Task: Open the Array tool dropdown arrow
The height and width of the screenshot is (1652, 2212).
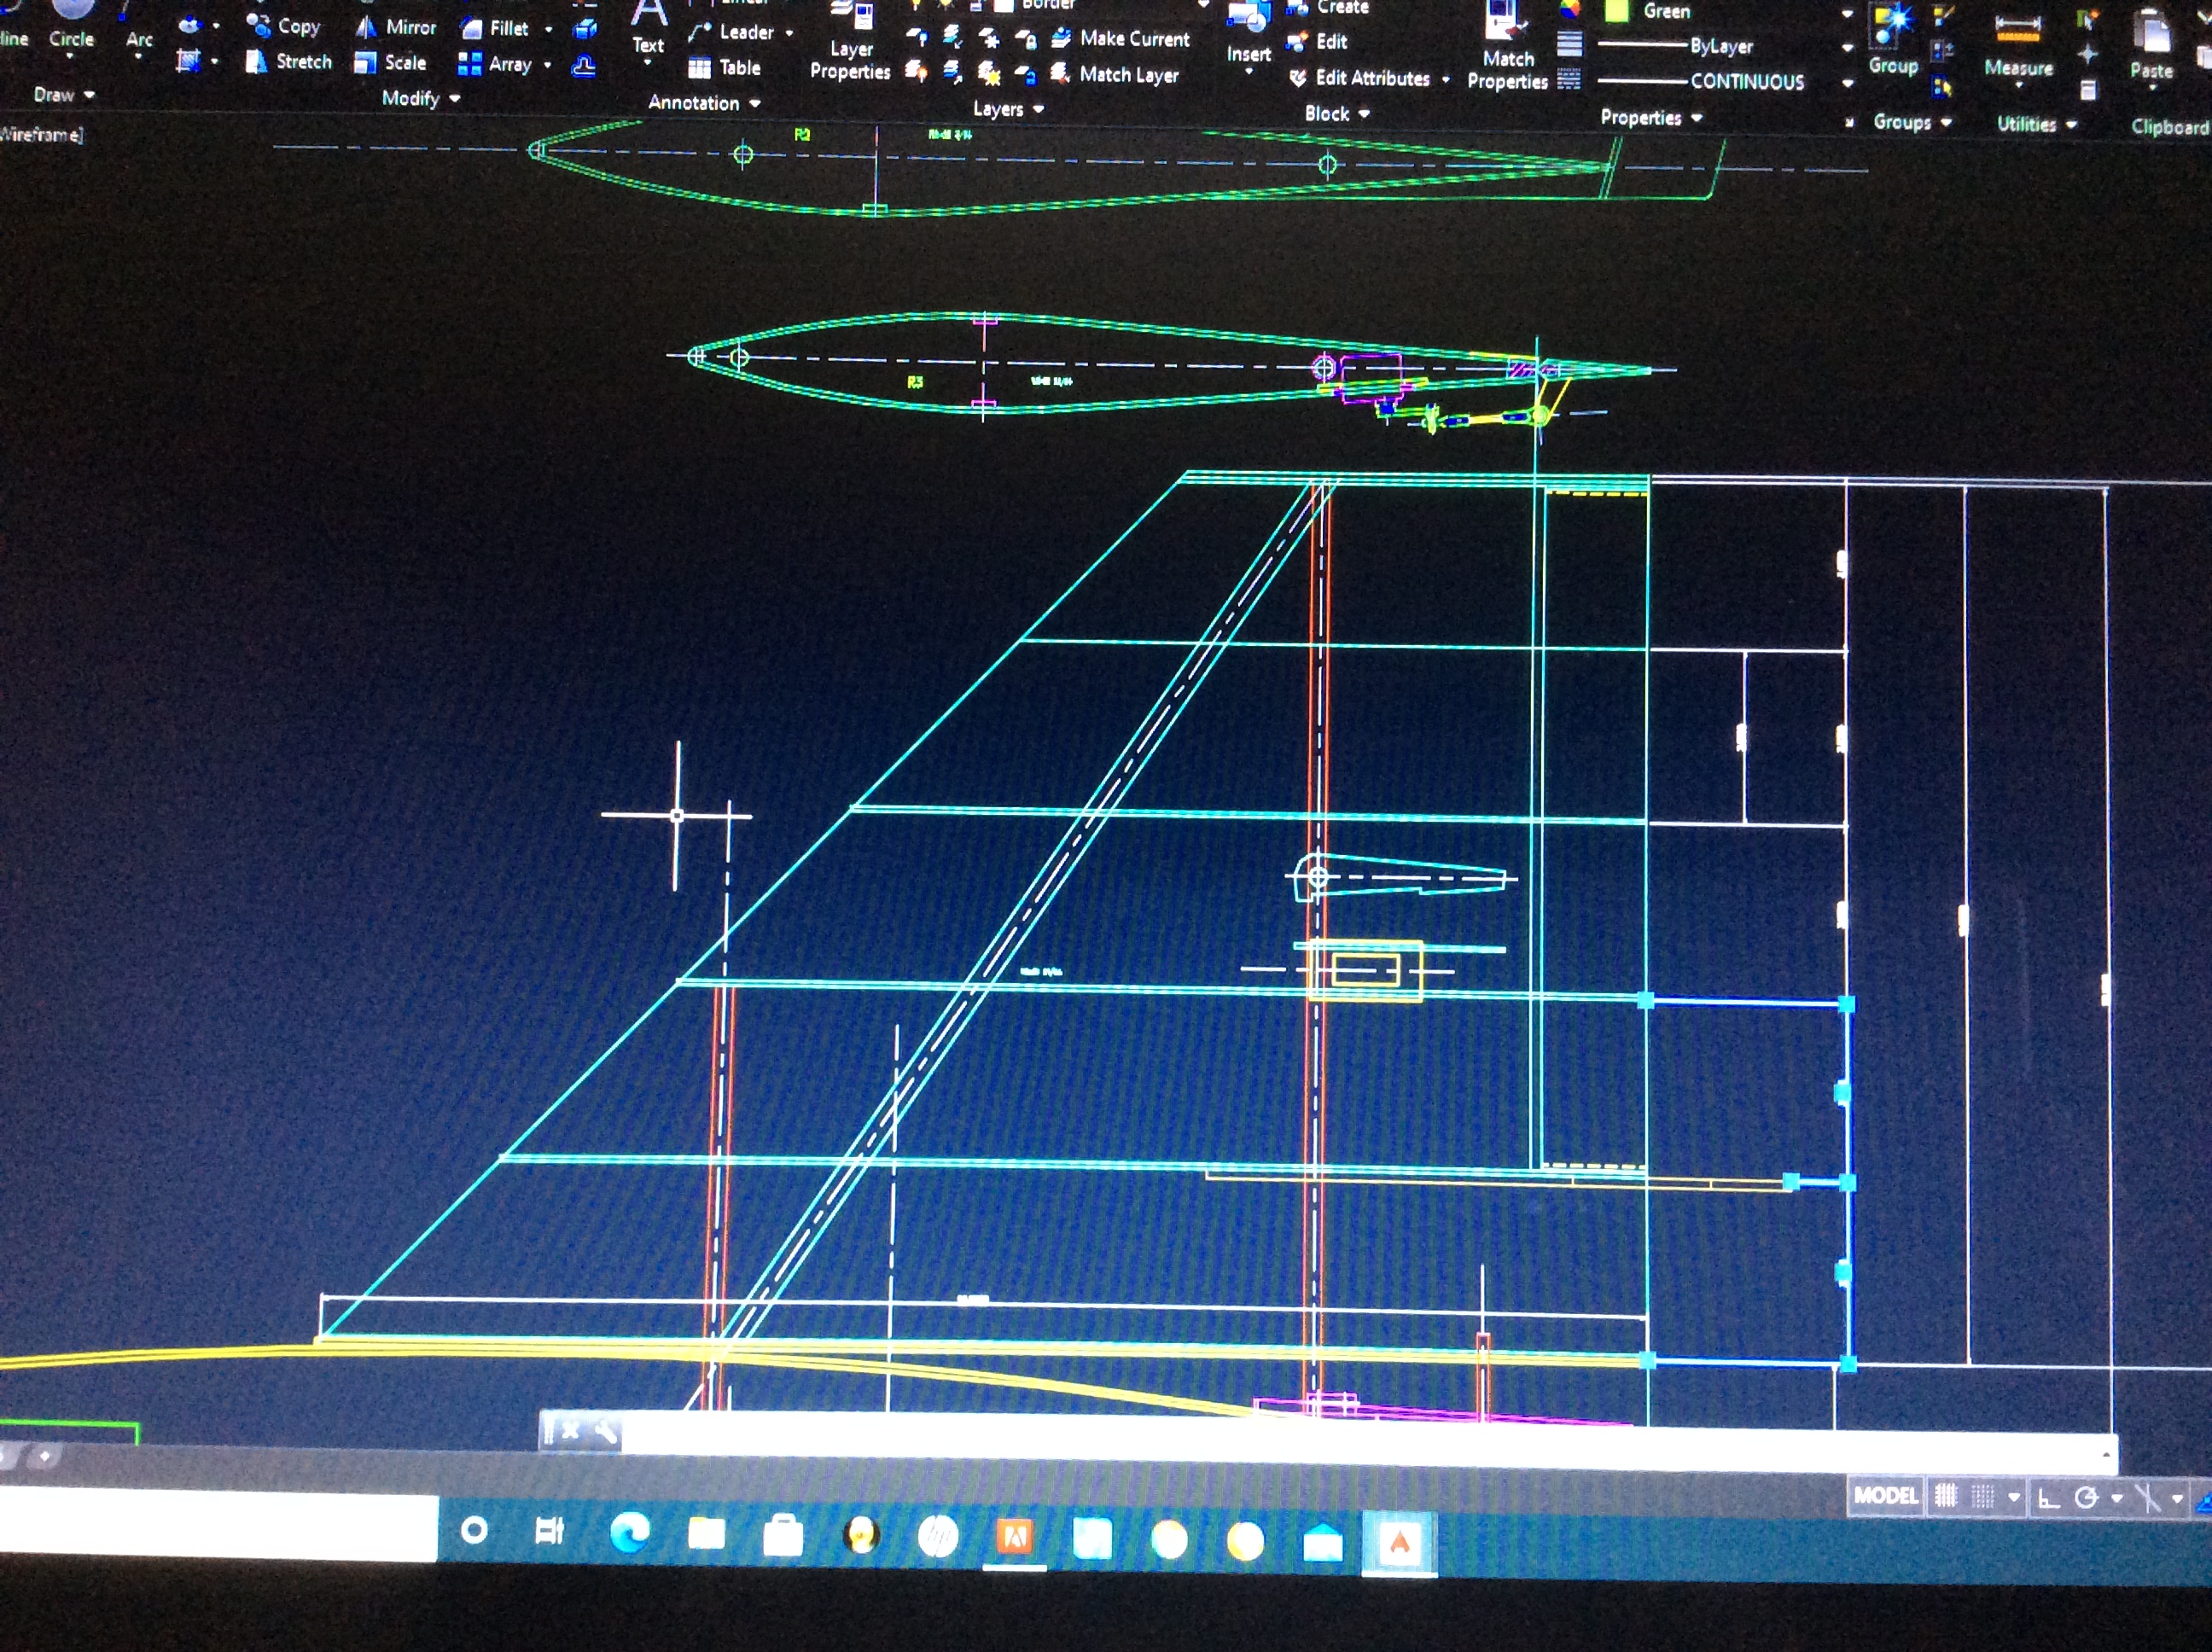Action: [547, 65]
